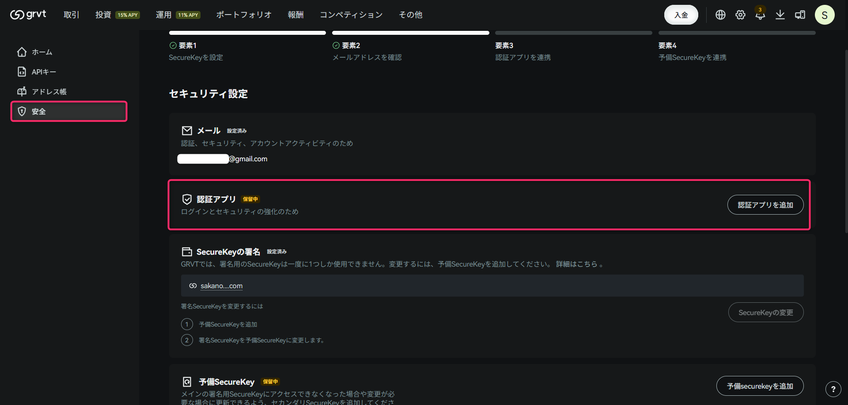Click the app download icon

tap(780, 15)
